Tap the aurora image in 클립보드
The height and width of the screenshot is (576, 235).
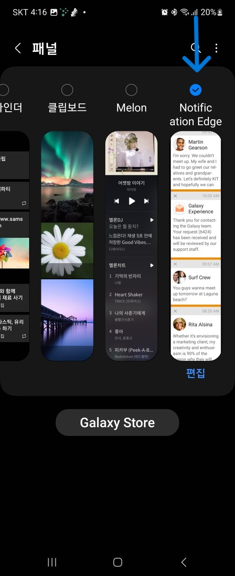click(67, 177)
